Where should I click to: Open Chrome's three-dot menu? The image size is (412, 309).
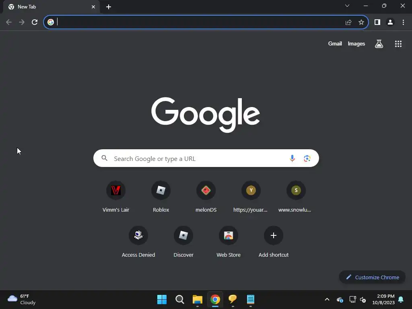click(403, 22)
